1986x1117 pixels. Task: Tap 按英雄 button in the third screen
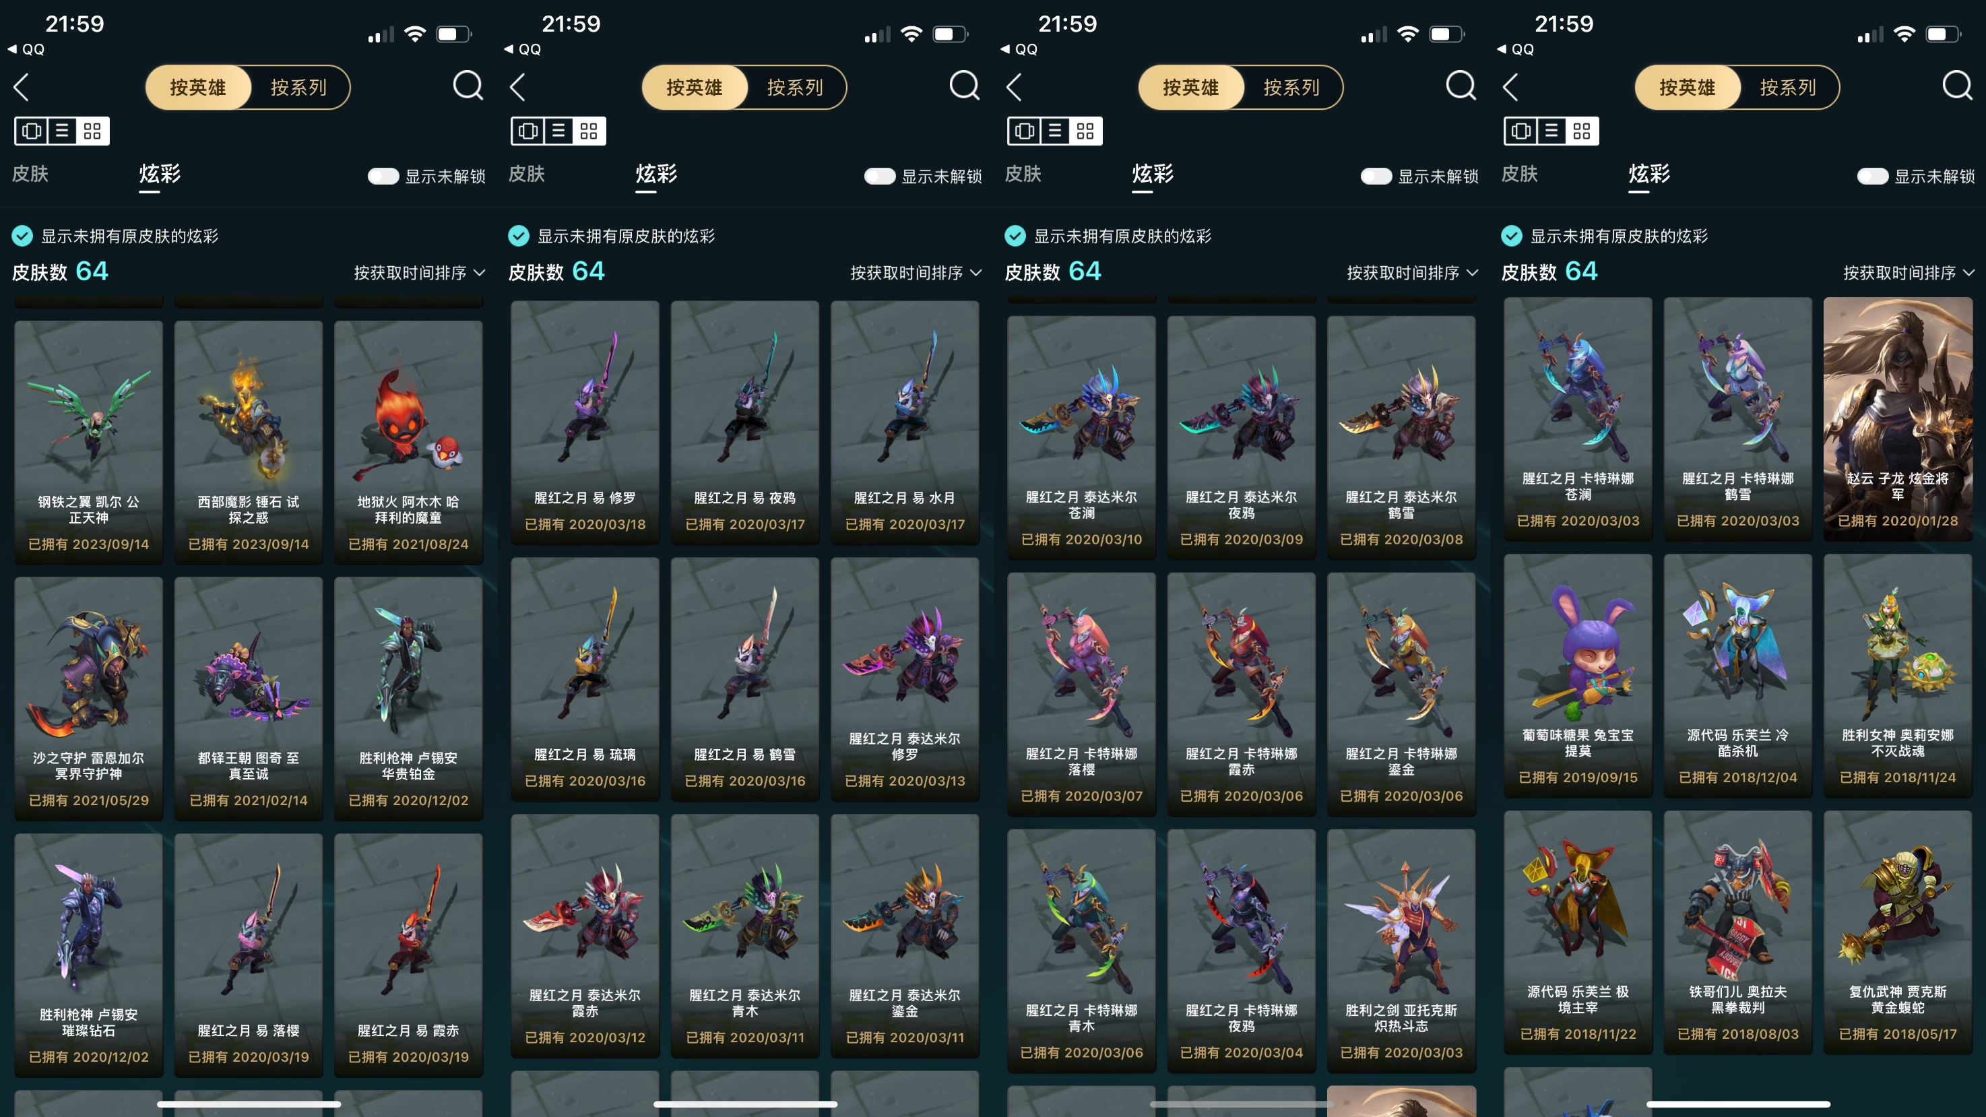(1191, 87)
